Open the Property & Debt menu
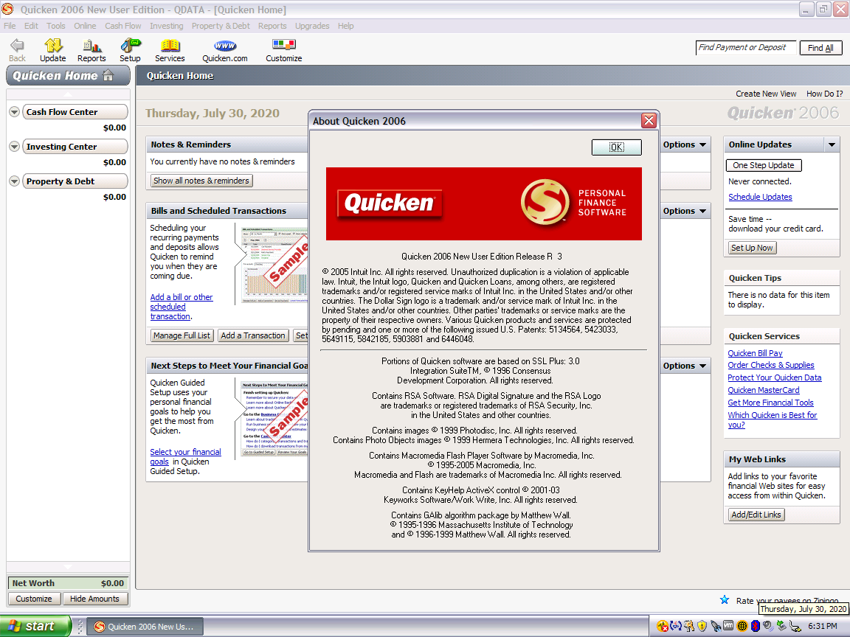The image size is (850, 637). 221,26
